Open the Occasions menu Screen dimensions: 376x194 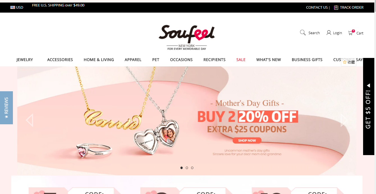181,60
